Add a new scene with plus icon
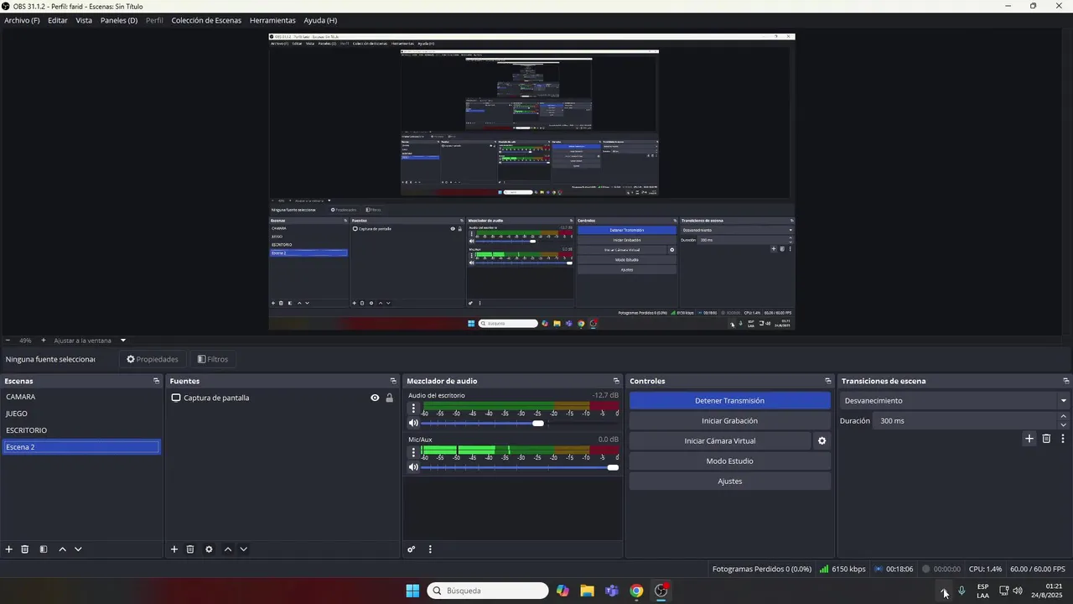 [x=9, y=549]
